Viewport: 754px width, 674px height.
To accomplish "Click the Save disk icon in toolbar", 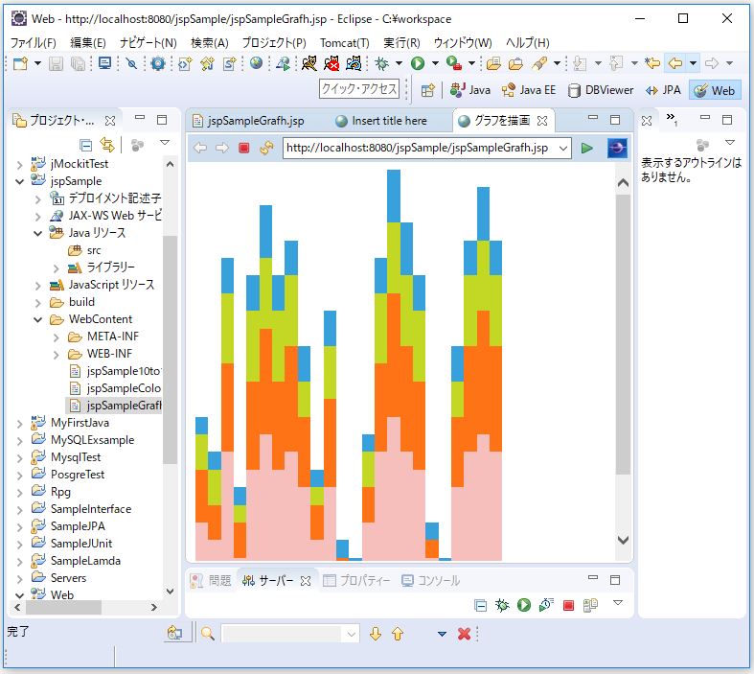I will point(56,63).
